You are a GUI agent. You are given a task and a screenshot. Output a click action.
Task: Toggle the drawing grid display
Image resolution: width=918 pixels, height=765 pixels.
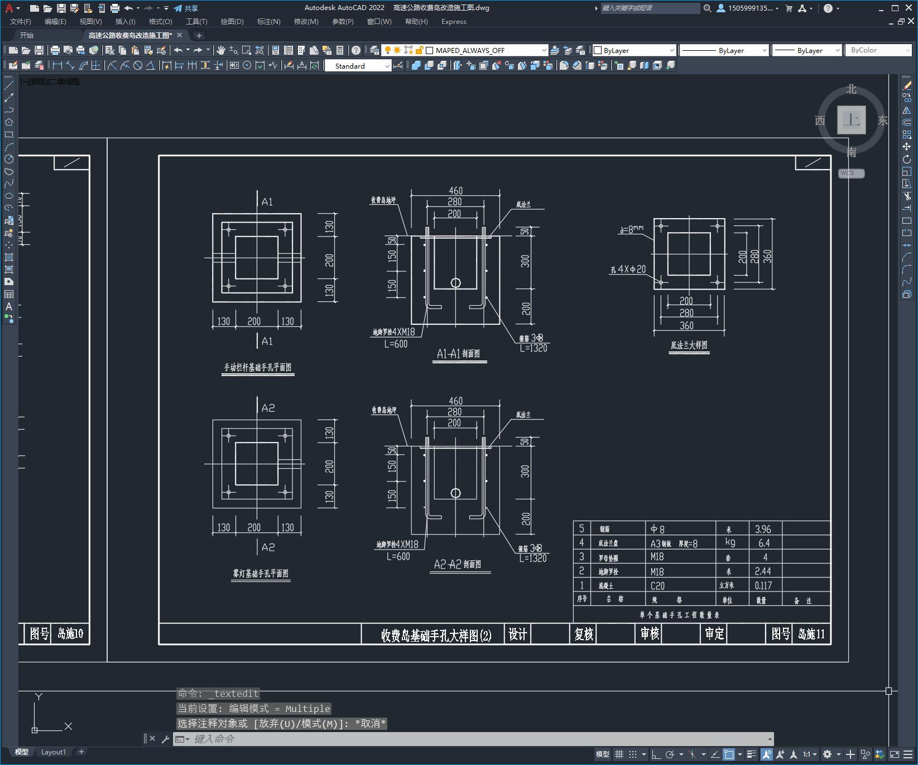pyautogui.click(x=619, y=754)
